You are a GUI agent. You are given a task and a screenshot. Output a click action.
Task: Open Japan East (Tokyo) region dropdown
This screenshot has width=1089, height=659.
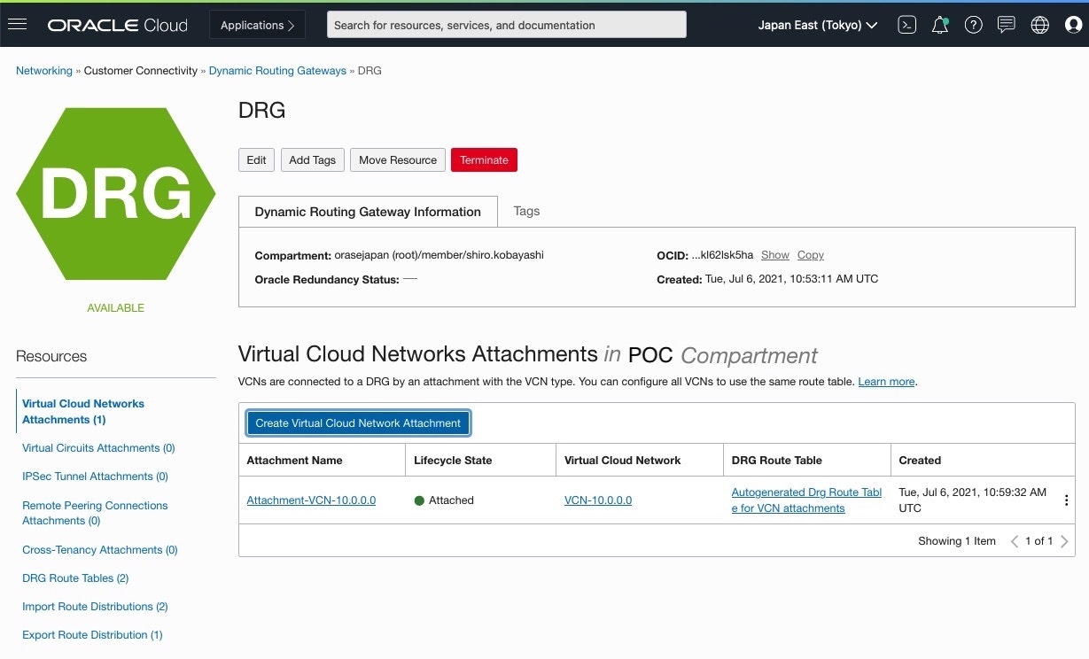click(818, 25)
